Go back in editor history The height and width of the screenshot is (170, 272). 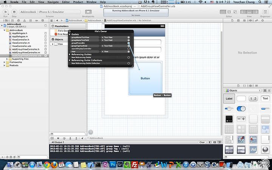tap(57, 20)
